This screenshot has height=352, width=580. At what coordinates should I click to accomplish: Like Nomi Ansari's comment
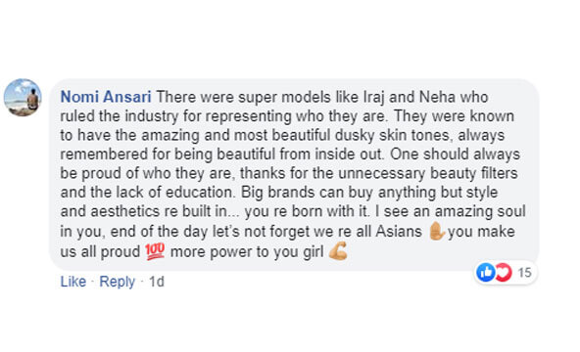[x=73, y=282]
